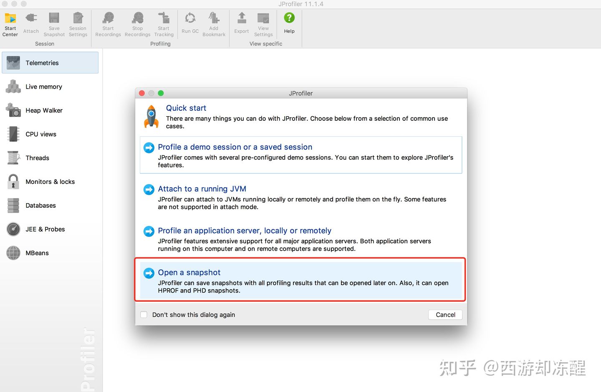Click the Export toolbar icon
Image resolution: width=601 pixels, height=392 pixels.
pyautogui.click(x=242, y=18)
